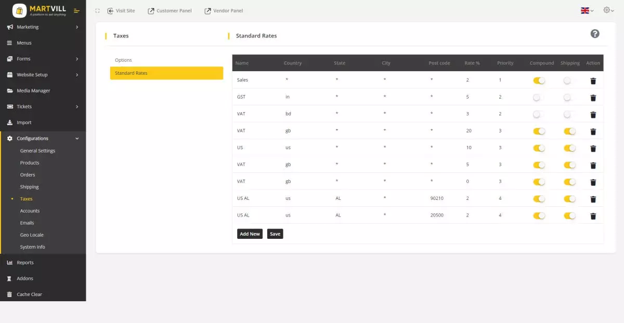Save the tax rates
This screenshot has height=323, width=624.
click(275, 234)
